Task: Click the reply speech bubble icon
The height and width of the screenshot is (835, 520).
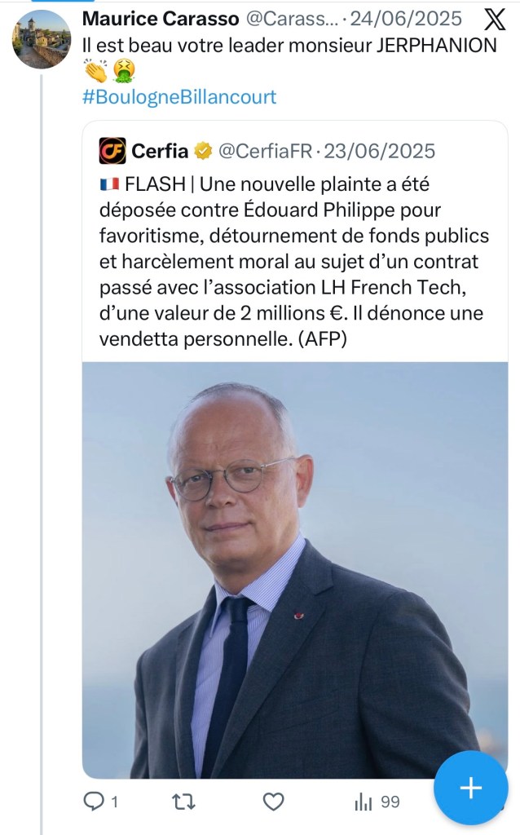Action: pos(95,801)
